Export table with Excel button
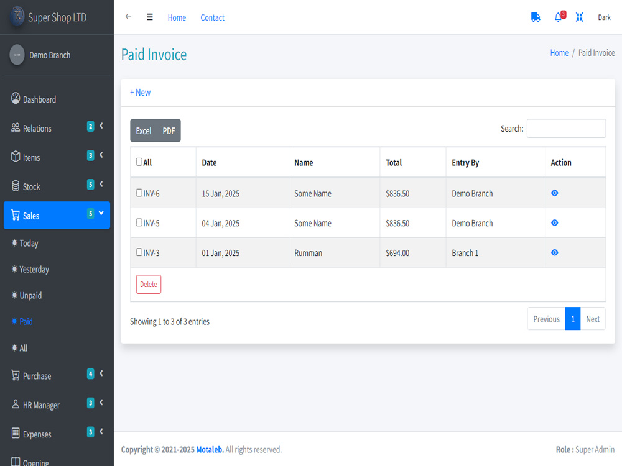 tap(144, 130)
